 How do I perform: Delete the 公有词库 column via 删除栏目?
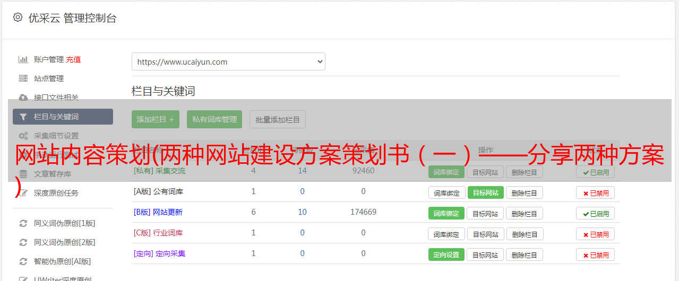click(525, 193)
